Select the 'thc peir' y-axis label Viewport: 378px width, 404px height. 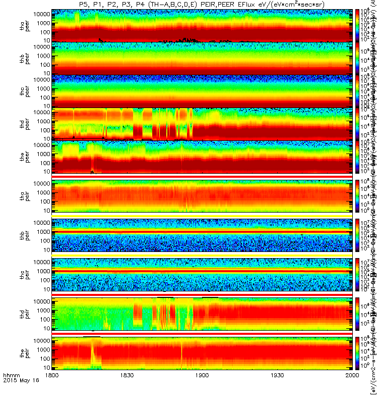coord(25,275)
